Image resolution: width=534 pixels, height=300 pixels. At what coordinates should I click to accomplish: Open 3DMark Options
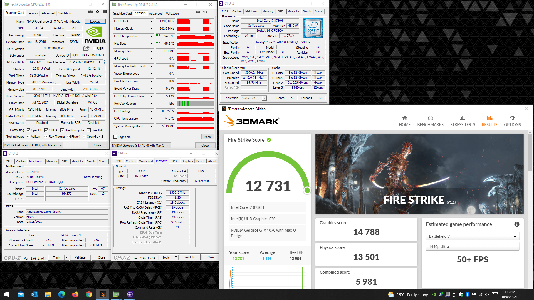(512, 121)
